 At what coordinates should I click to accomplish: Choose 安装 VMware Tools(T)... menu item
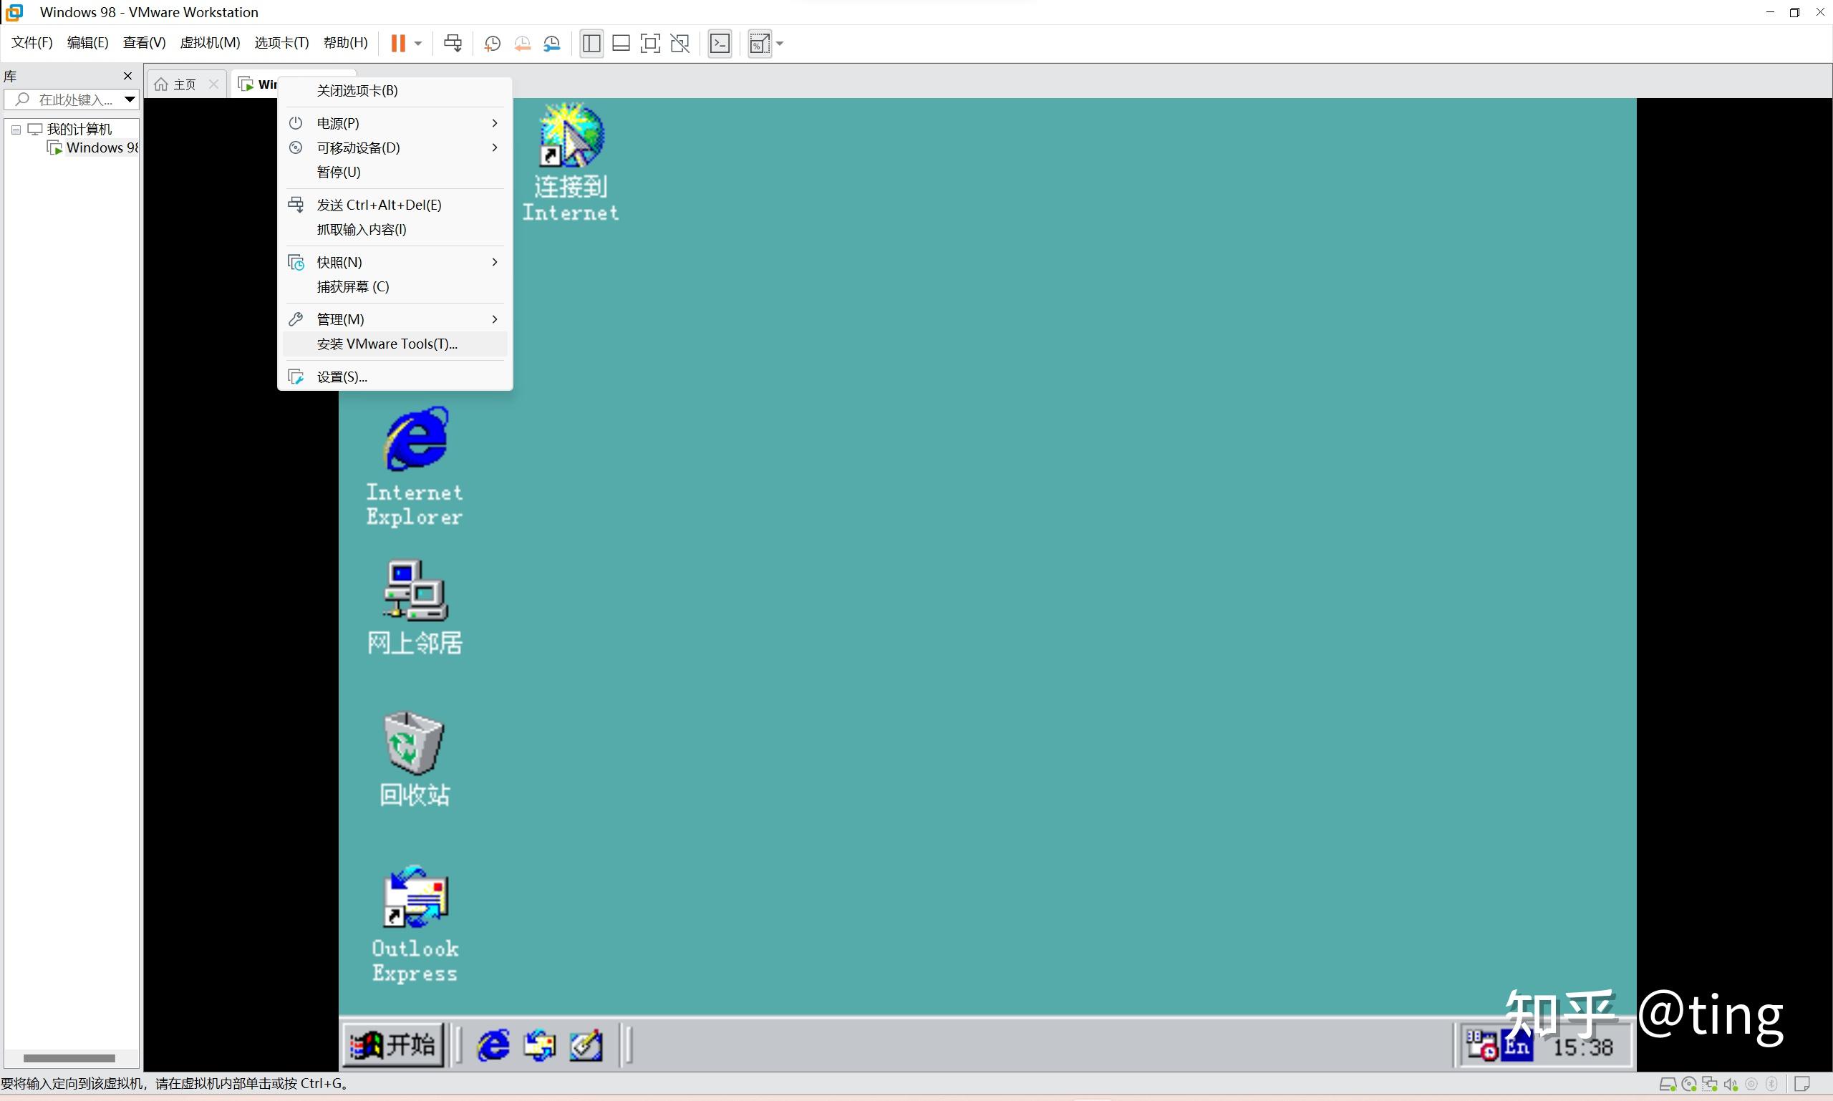point(395,344)
